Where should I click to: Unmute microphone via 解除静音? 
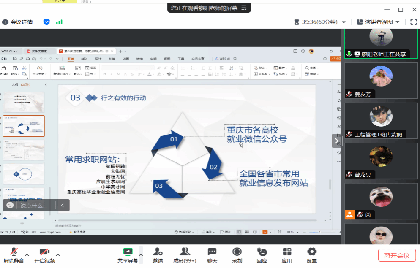14,252
